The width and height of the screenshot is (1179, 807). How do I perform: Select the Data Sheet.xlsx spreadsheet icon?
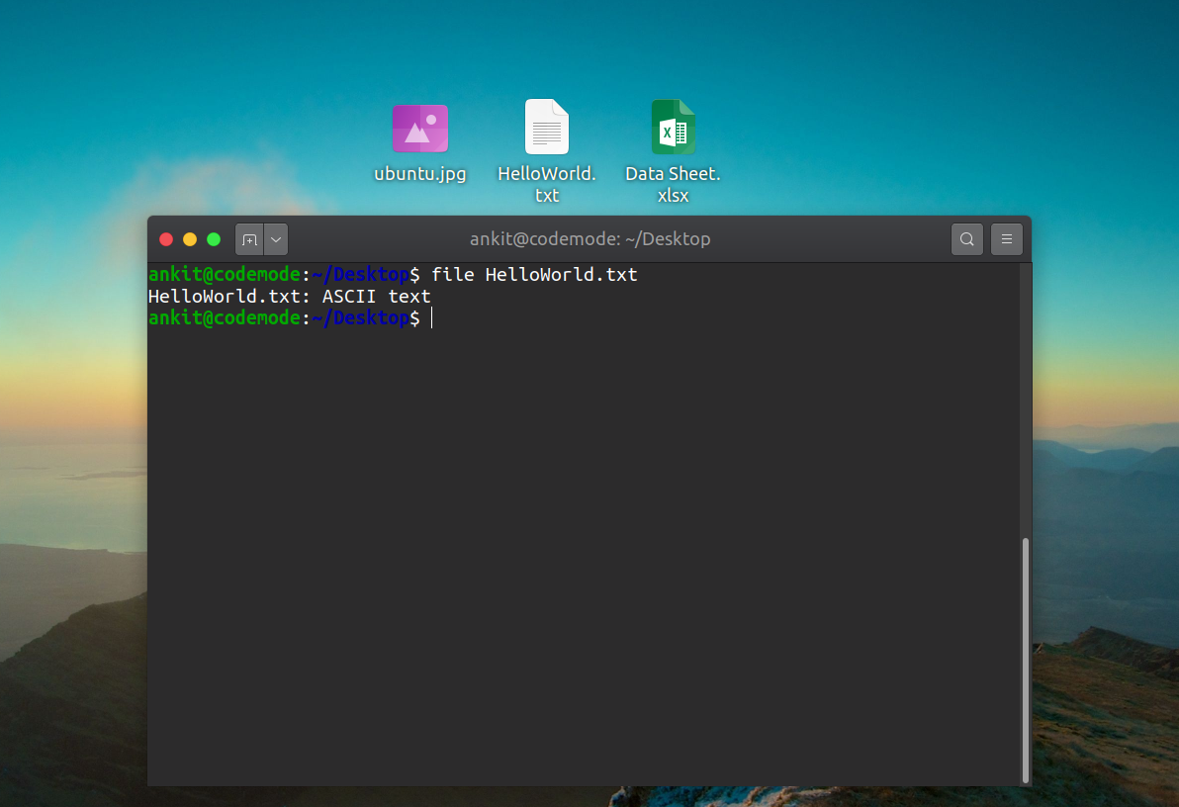(x=673, y=127)
